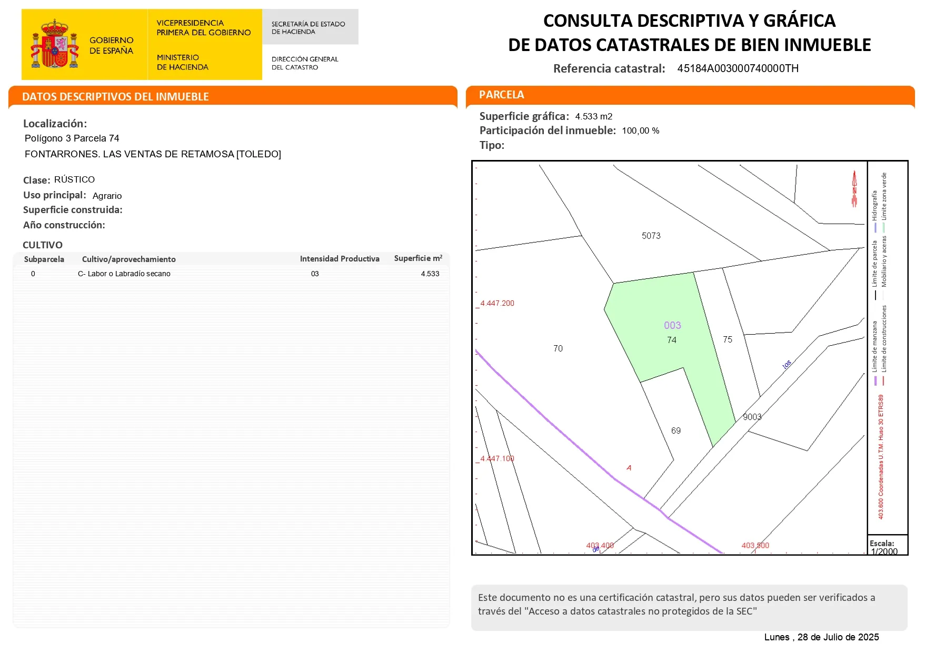Click the 'Polígono 3 Parcela 74' text
The image size is (925, 653).
click(x=72, y=138)
